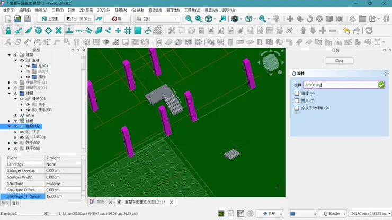Click the undo arrow icon
The image size is (392, 220).
pyautogui.click(x=346, y=31)
